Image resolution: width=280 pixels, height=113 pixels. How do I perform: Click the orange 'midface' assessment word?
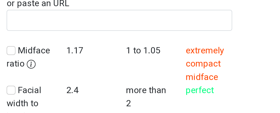(x=202, y=77)
